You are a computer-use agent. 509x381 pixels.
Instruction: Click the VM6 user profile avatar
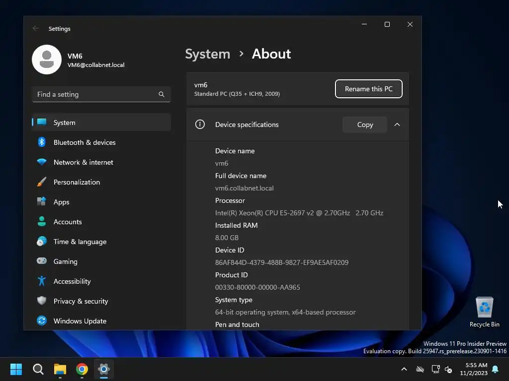click(x=47, y=60)
